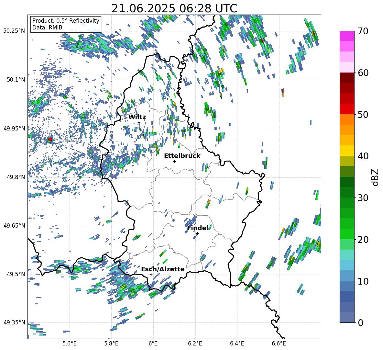The height and width of the screenshot is (350, 383).
Task: Click the 50.25°N latitude label
Action: click(14, 31)
